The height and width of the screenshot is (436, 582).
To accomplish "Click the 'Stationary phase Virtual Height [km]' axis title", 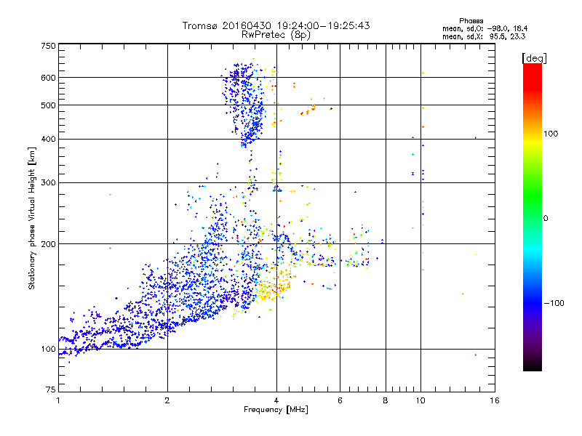I will tap(32, 218).
